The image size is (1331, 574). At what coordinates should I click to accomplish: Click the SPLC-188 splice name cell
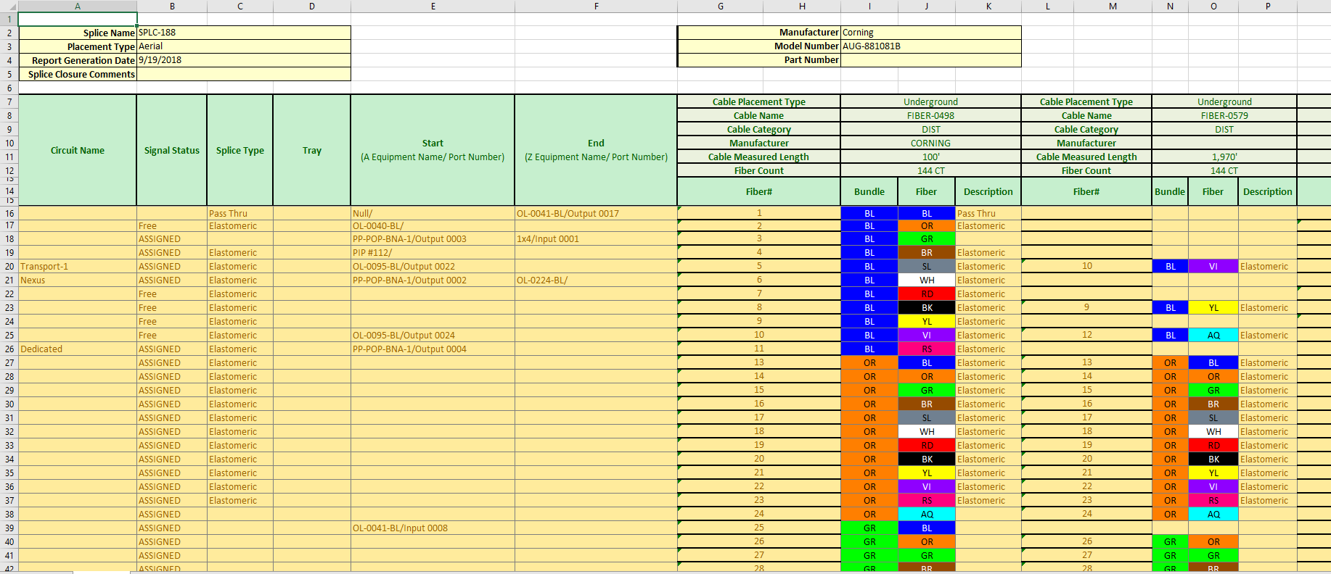(x=243, y=33)
